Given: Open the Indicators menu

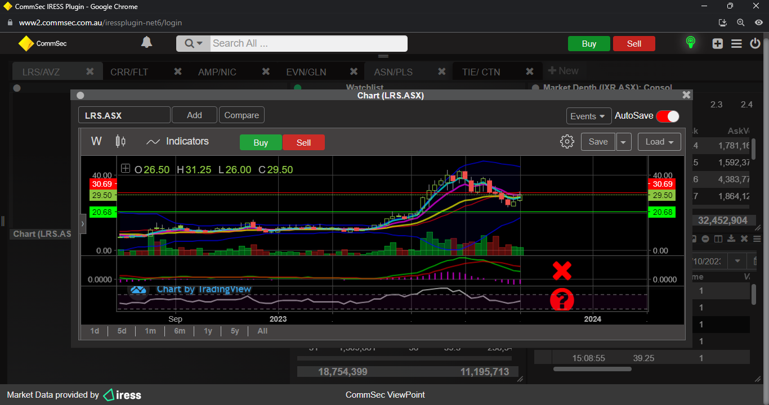Looking at the screenshot, I should click(177, 141).
